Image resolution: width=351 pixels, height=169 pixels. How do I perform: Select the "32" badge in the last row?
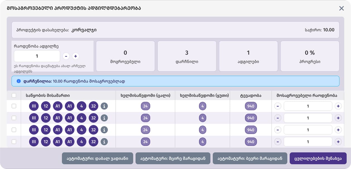(x=94, y=142)
